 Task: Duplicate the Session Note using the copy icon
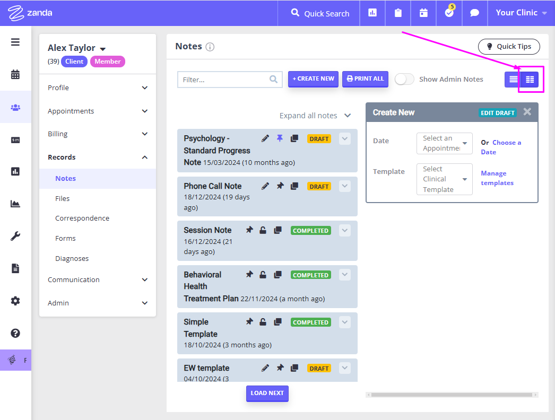point(277,230)
